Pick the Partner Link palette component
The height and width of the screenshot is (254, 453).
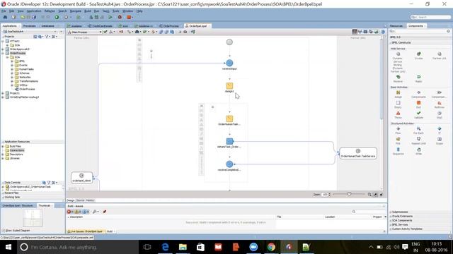(439, 56)
